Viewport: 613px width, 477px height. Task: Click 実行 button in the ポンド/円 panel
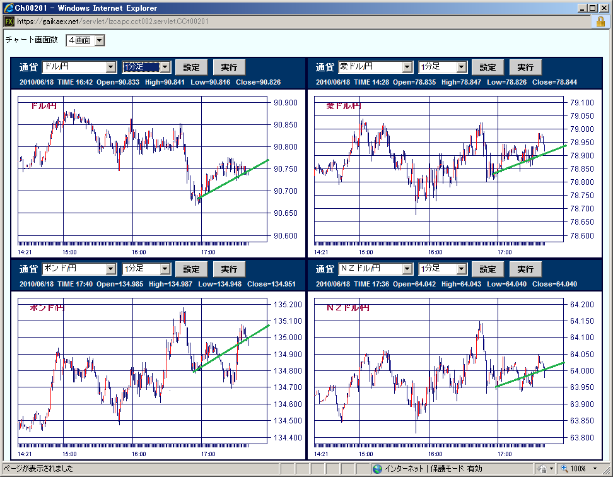[229, 269]
